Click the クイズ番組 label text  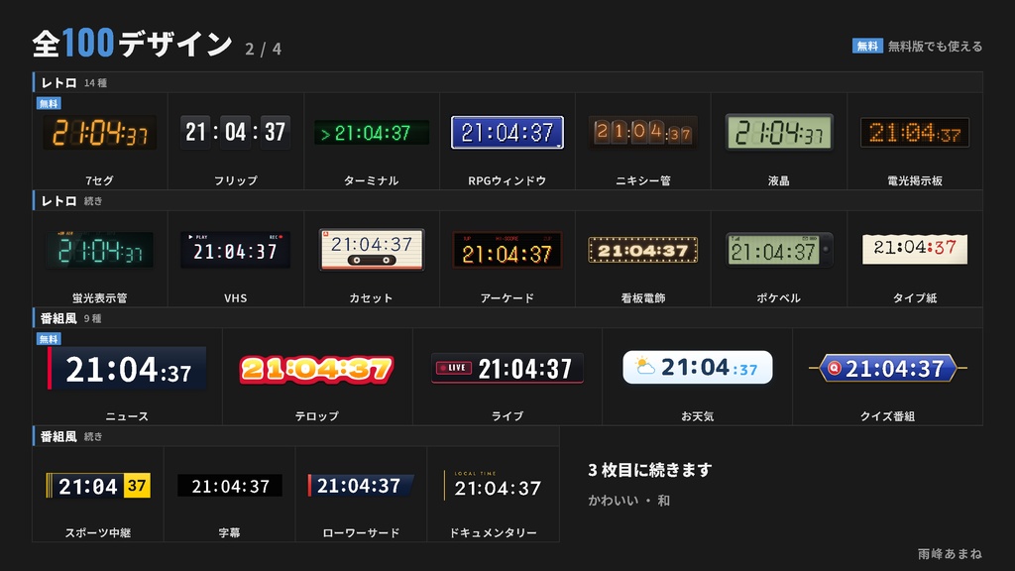pyautogui.click(x=887, y=415)
